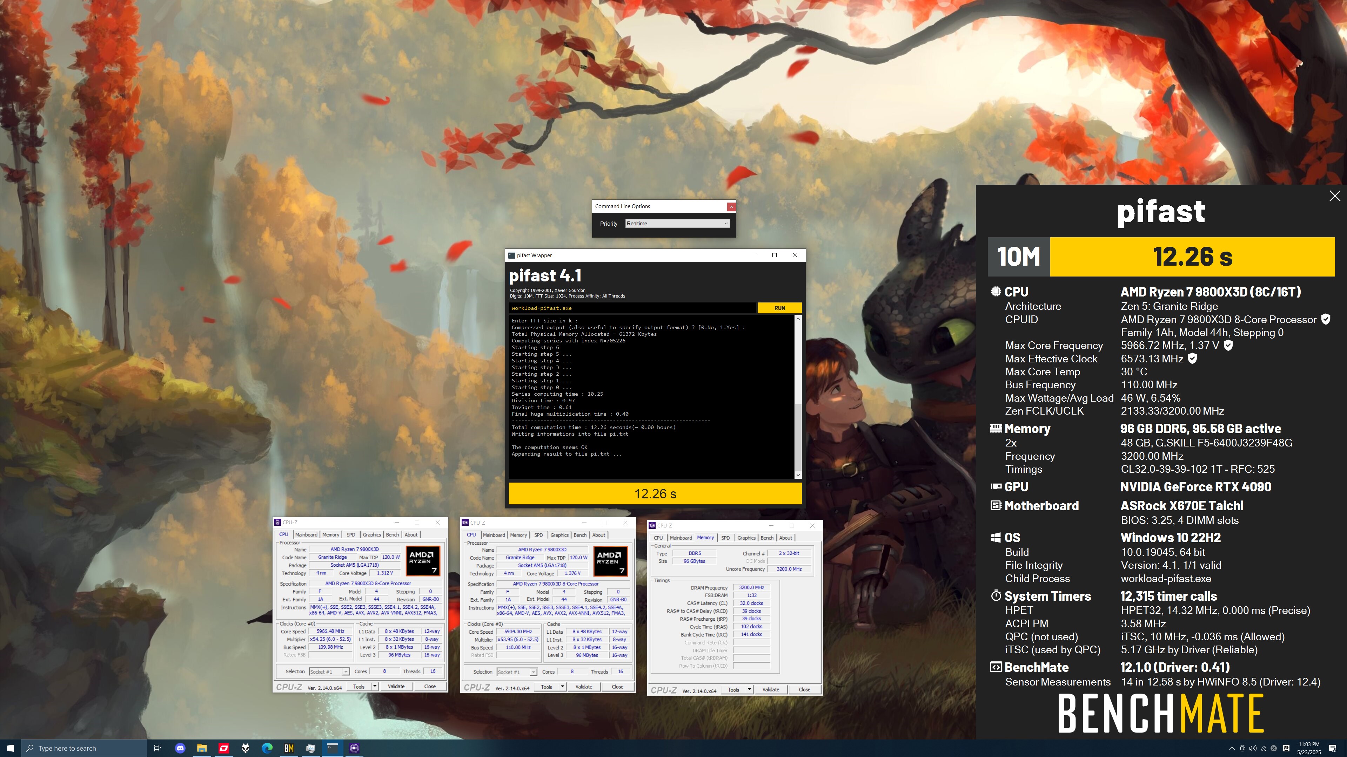Click the Bus Speed 109.98 MHz value
The height and width of the screenshot is (757, 1347).
point(330,647)
